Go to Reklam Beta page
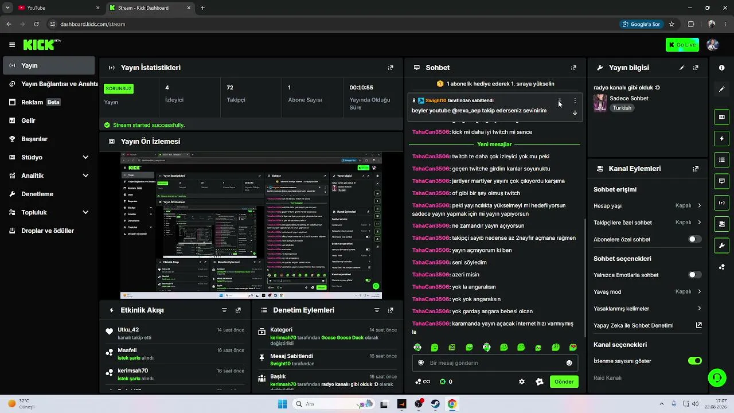 49,102
